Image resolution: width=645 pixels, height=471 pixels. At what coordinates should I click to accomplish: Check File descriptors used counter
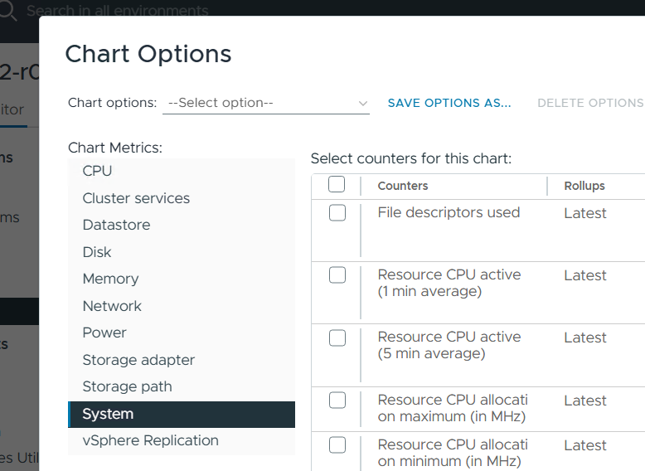click(337, 212)
